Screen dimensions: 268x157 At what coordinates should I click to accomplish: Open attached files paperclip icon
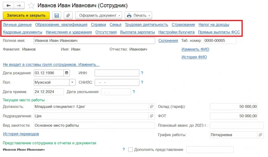[x=68, y=15]
